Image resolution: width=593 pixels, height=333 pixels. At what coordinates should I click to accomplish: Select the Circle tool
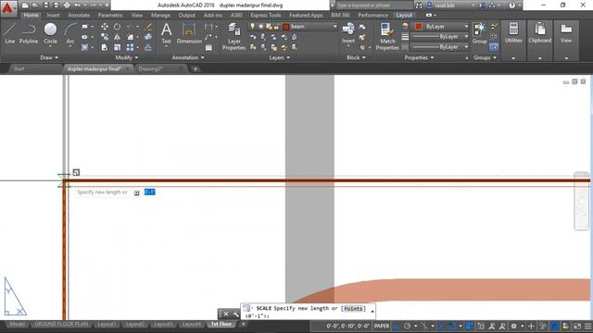50,33
